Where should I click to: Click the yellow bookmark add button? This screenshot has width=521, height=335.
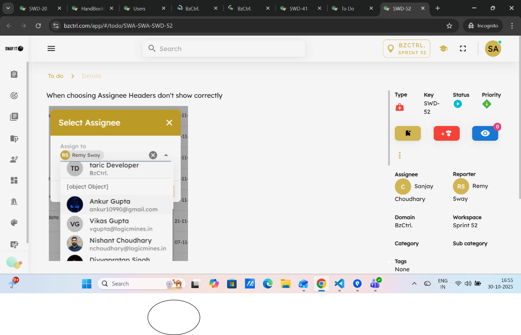408,133
